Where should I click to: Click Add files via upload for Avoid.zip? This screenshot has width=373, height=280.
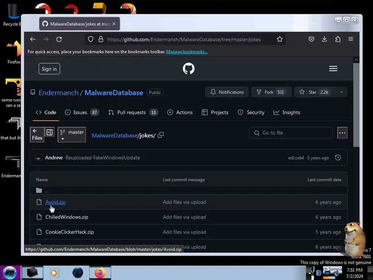click(184, 202)
